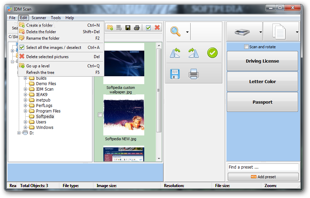Select the partially visible website screenshot thumbnail
The height and width of the screenshot is (198, 310).
124,154
